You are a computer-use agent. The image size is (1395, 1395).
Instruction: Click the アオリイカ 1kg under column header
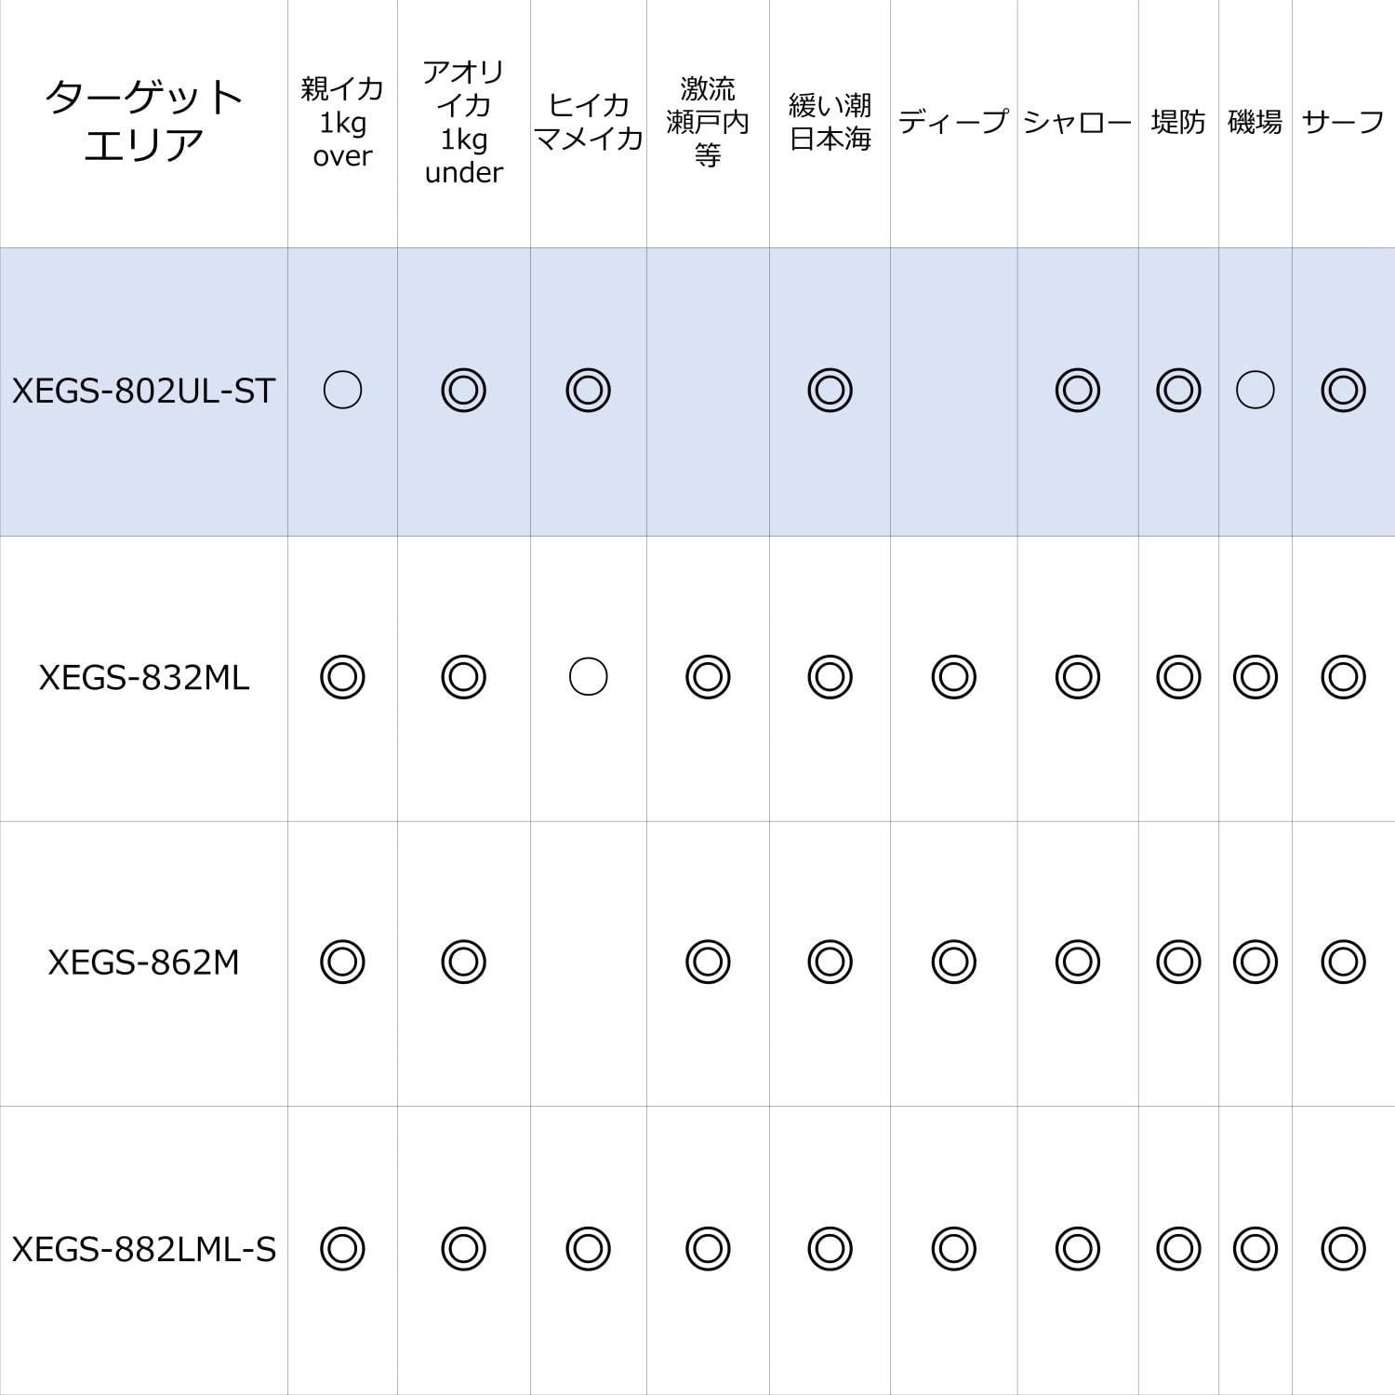click(x=463, y=122)
